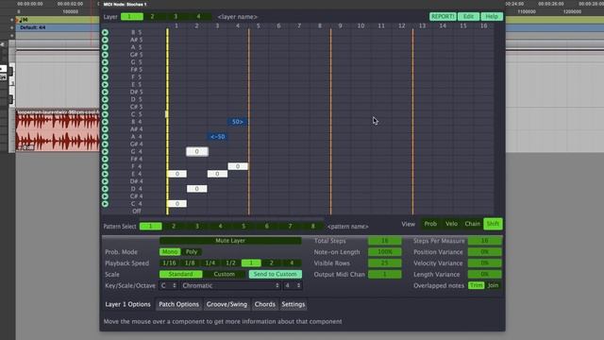Click the play icon for row C 5
The width and height of the screenshot is (604, 340).
click(x=105, y=114)
